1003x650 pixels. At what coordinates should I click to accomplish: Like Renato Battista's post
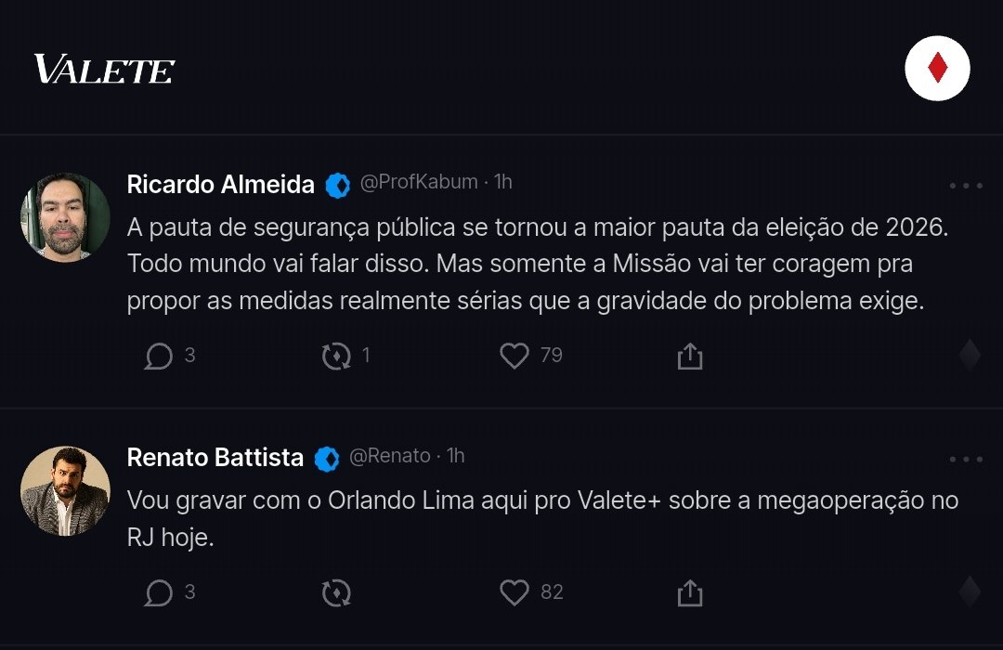(515, 592)
